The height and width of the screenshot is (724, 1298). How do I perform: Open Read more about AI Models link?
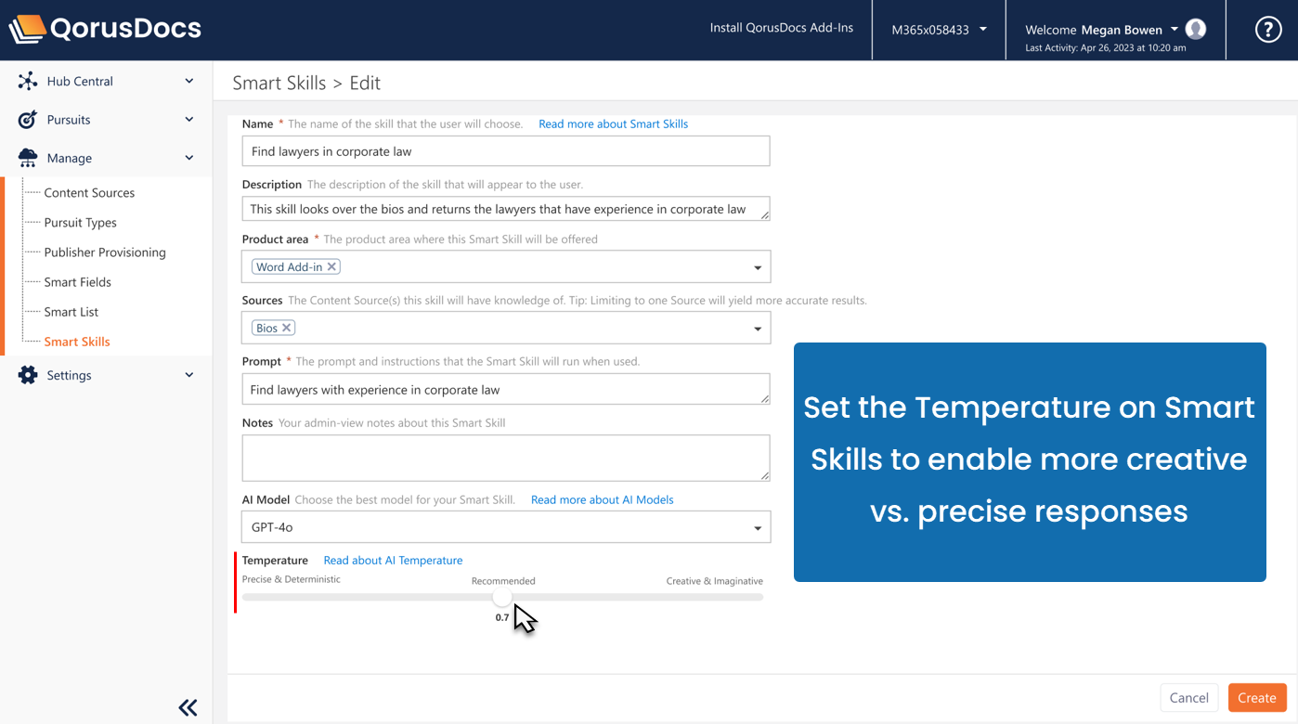coord(603,499)
